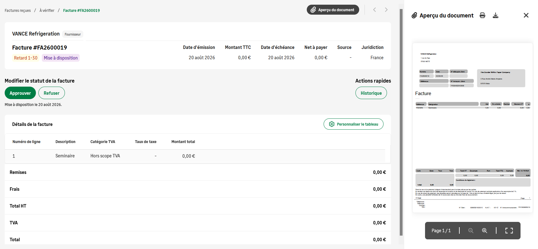This screenshot has width=538, height=249.
Task: Click the Montant total column header
Action: pos(183,142)
